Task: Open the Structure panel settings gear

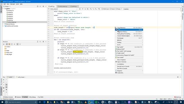Action: (x=43, y=42)
